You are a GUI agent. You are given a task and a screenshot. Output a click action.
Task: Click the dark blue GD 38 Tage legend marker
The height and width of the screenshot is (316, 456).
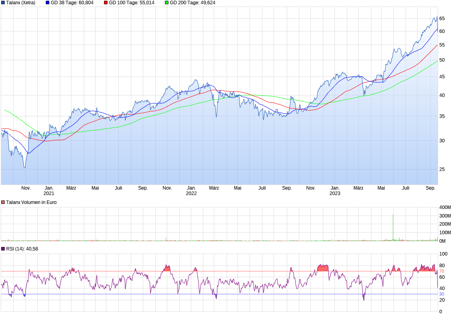point(47,3)
